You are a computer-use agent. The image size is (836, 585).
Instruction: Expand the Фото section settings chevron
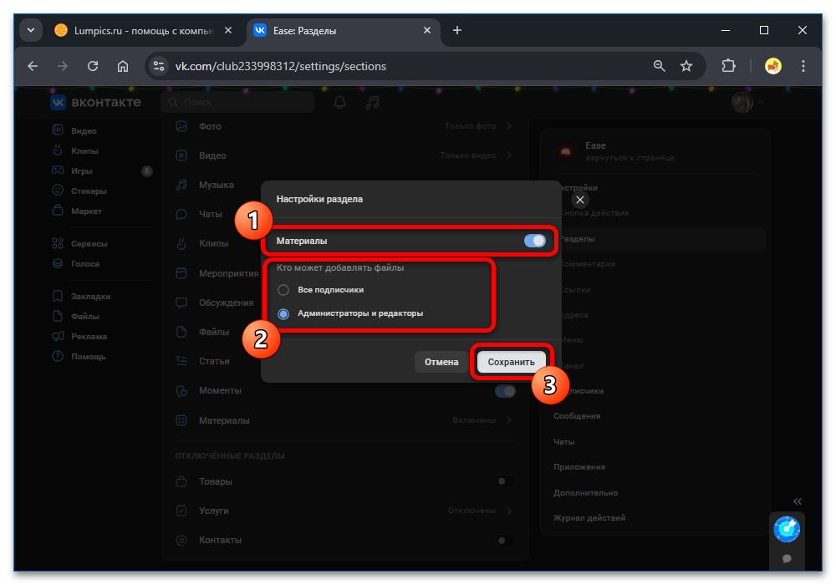tap(509, 125)
